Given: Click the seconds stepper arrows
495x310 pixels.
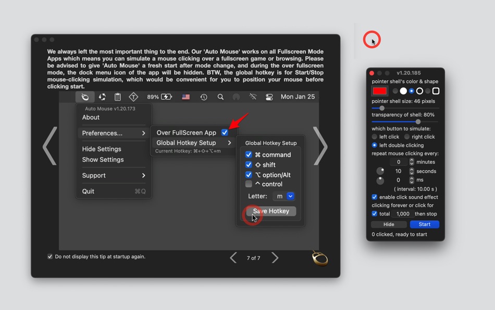Looking at the screenshot, I should [411, 171].
